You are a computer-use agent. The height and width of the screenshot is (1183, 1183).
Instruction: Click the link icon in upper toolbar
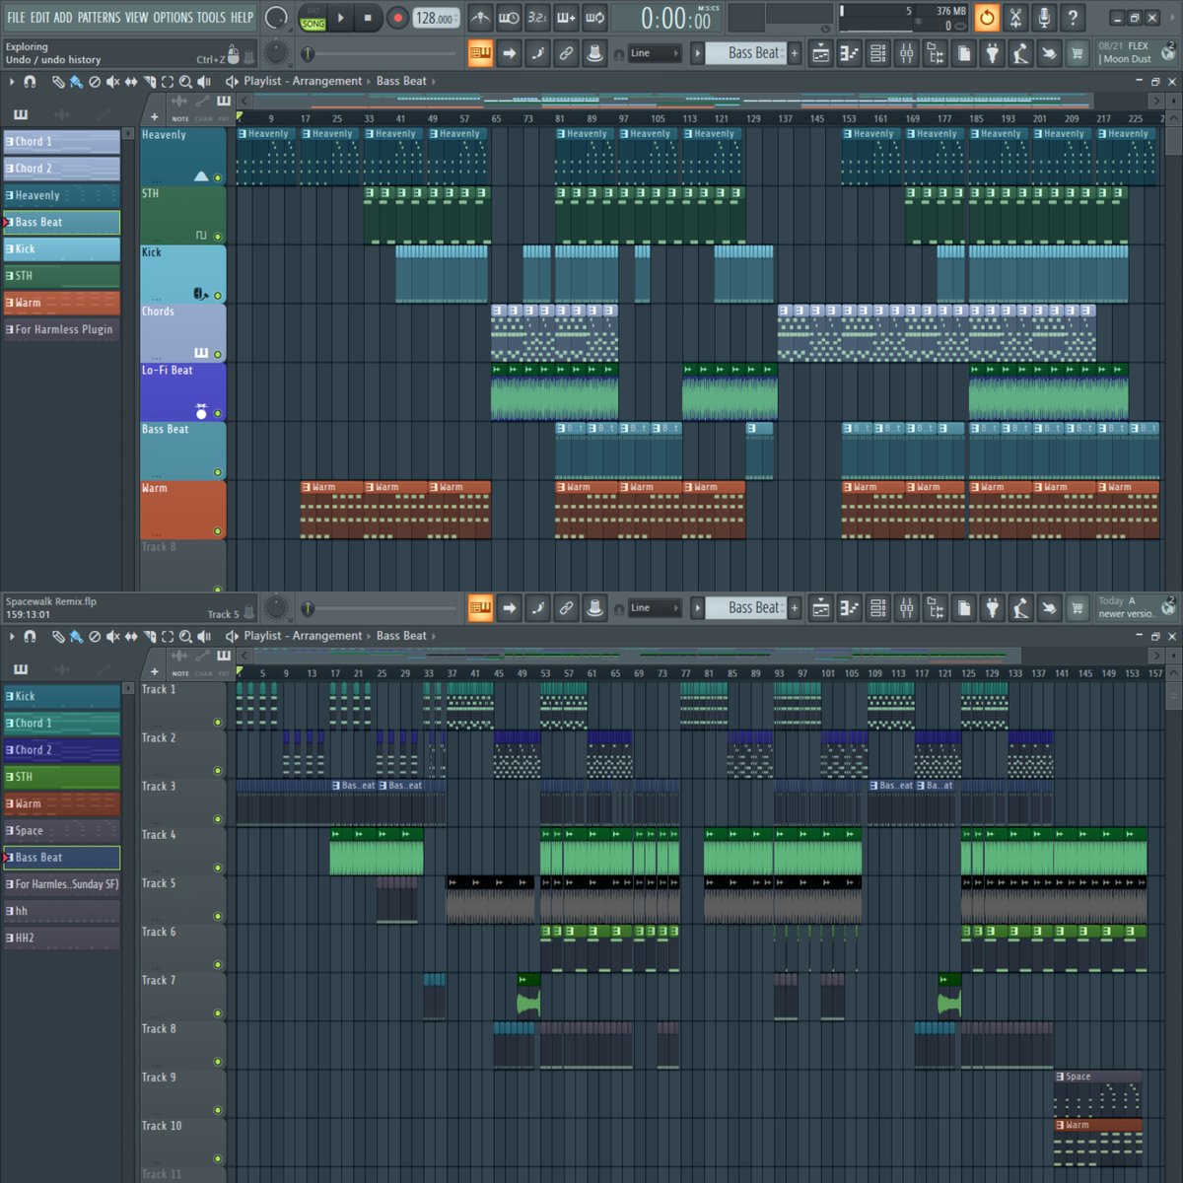click(x=566, y=53)
